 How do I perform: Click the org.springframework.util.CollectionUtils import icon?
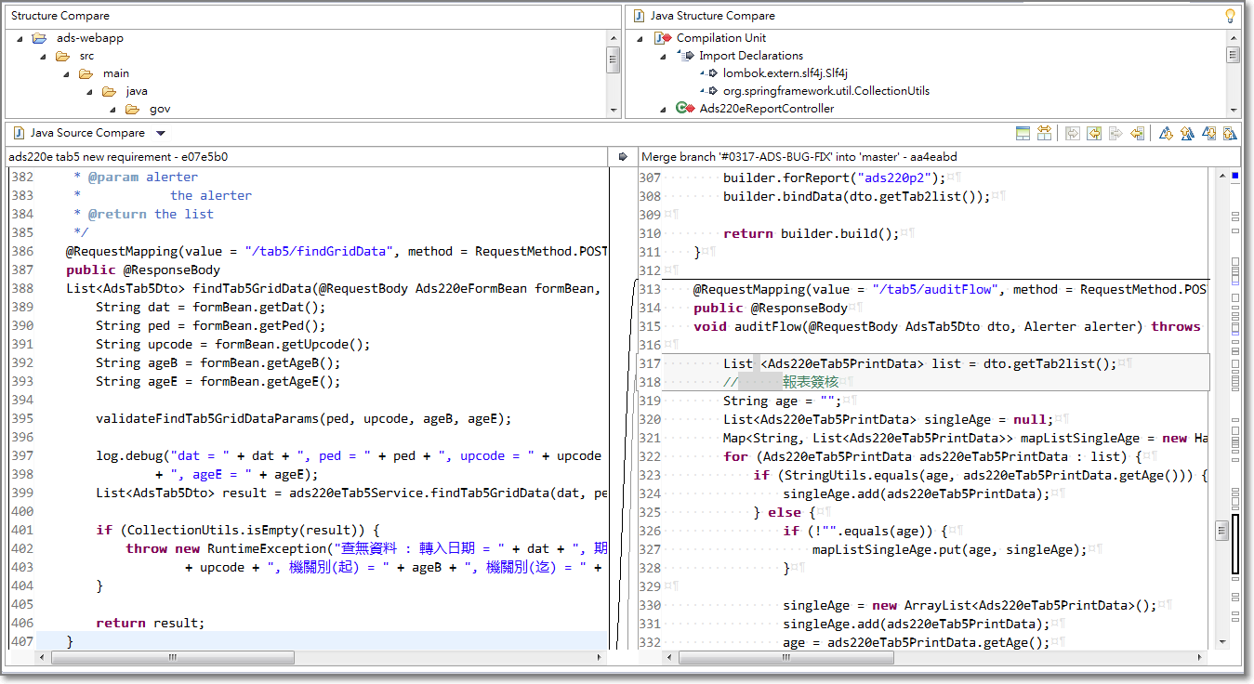pos(709,91)
